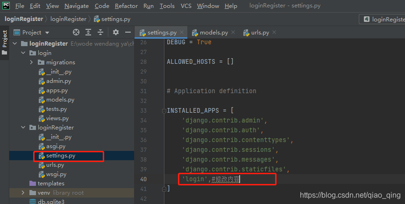Select __init__.py under login folder

59,72
